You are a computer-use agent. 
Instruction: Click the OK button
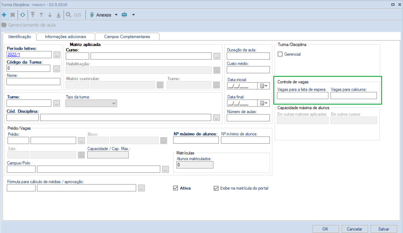(x=325, y=229)
